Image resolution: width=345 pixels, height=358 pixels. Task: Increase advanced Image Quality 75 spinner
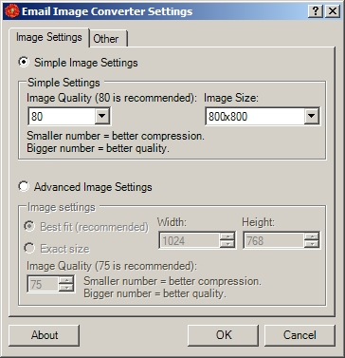(x=66, y=280)
